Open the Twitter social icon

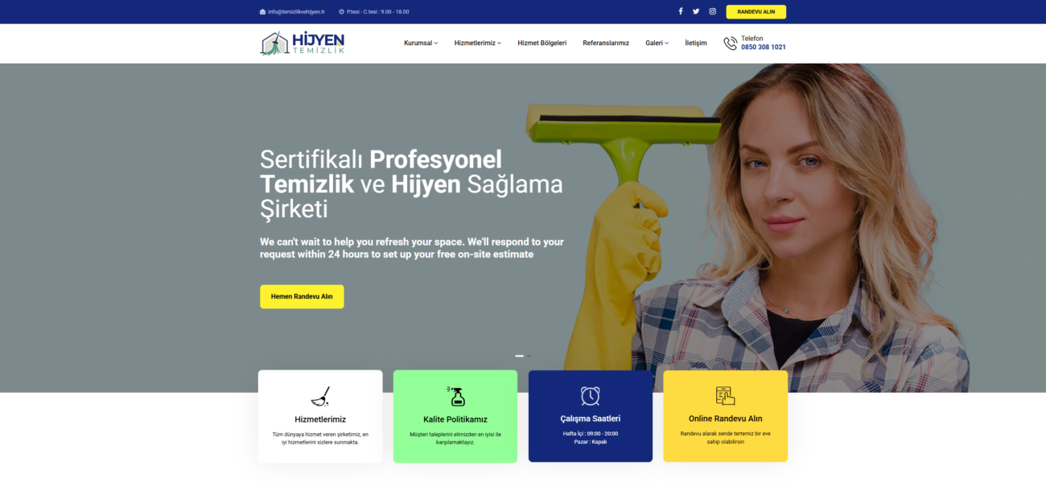tap(696, 11)
